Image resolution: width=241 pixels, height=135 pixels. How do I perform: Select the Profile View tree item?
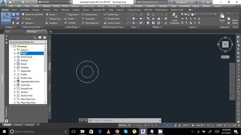coord(26,78)
